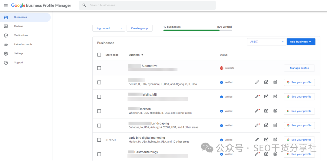Click create post icon for Wallis, MD row

(275, 96)
